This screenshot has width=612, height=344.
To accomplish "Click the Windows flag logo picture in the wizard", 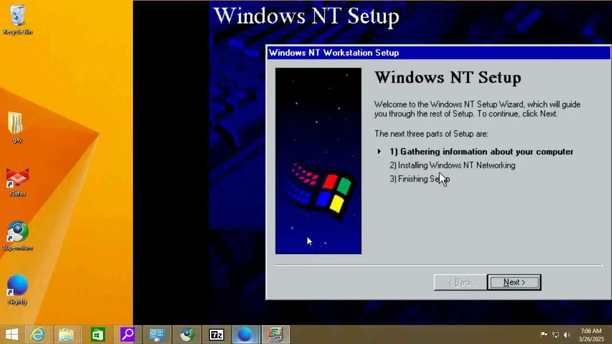I will tap(318, 161).
